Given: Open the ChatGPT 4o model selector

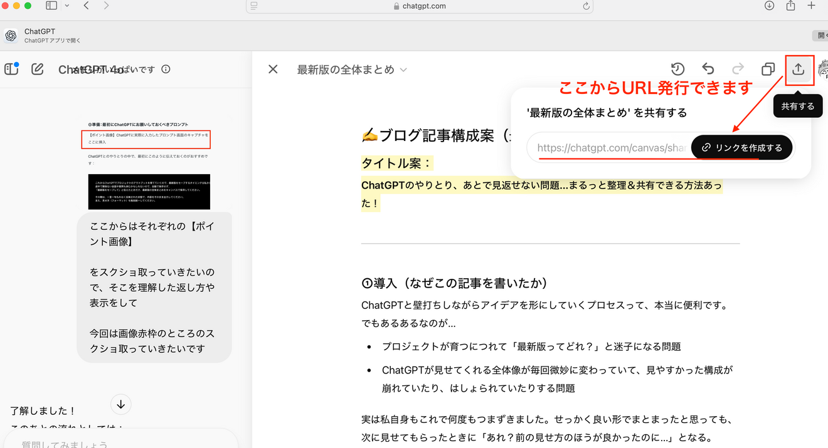Looking at the screenshot, I should 91,70.
